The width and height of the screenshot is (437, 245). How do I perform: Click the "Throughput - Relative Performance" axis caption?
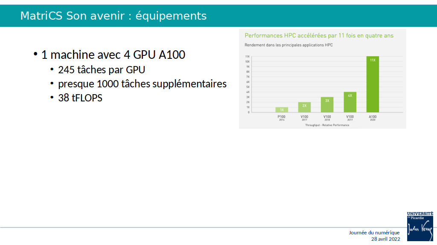click(327, 125)
